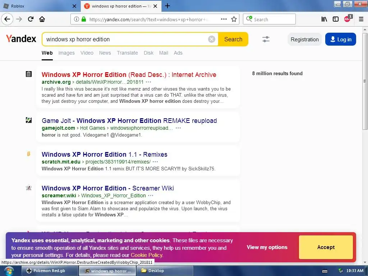368x276 pixels.
Task: Open Pokemon Red.gb from the taskbar
Action: point(50,271)
